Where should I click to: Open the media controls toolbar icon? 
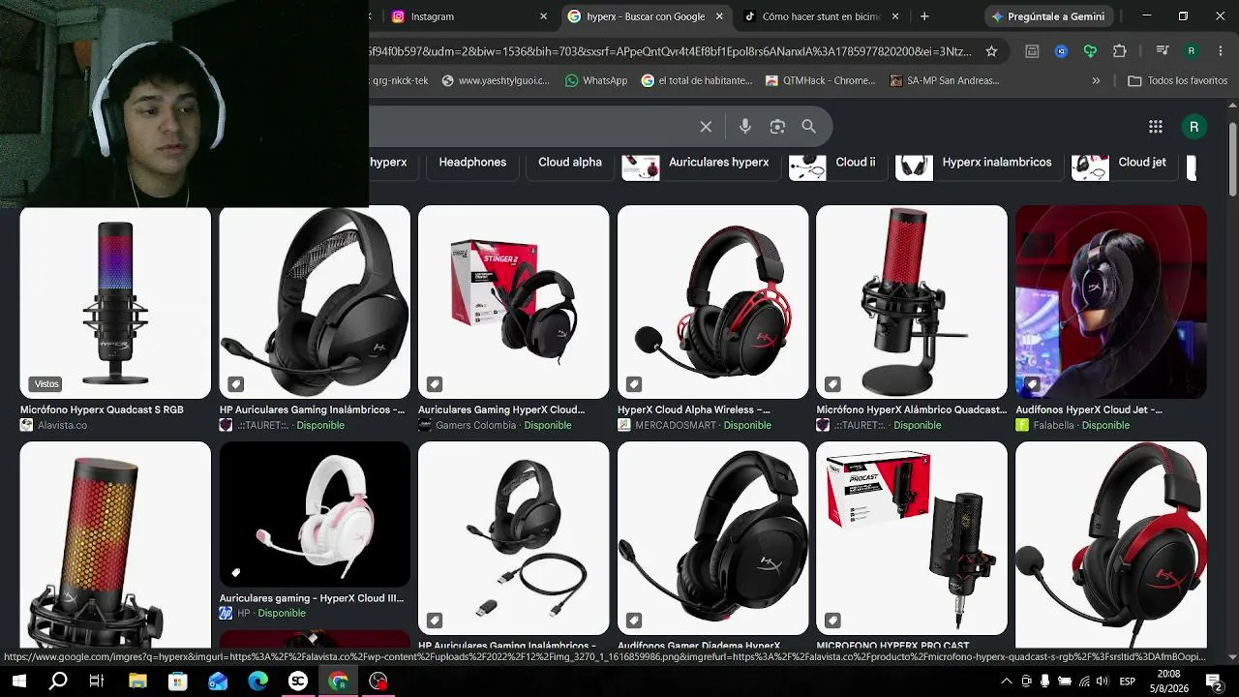[x=1162, y=51]
